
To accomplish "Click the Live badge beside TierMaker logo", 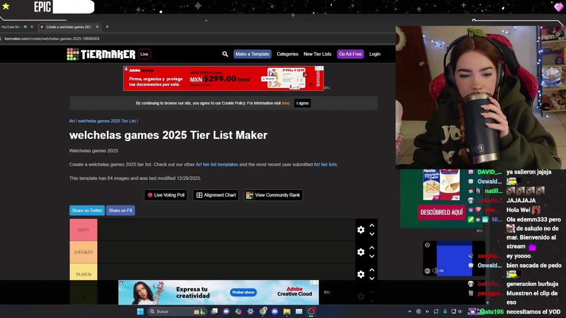I will tap(144, 54).
